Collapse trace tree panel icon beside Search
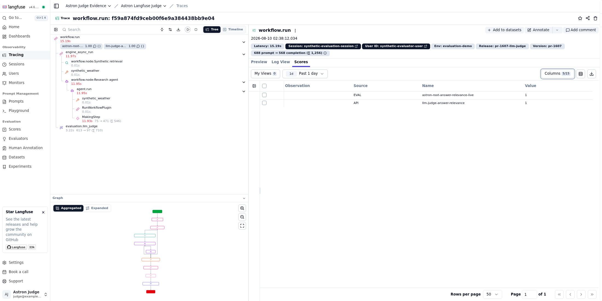Image resolution: width=602 pixels, height=301 pixels. pos(56,30)
